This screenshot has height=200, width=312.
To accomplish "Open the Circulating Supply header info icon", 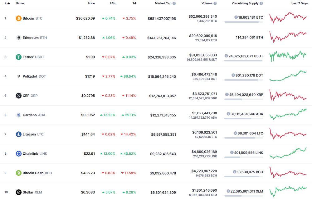I will point(261,3).
